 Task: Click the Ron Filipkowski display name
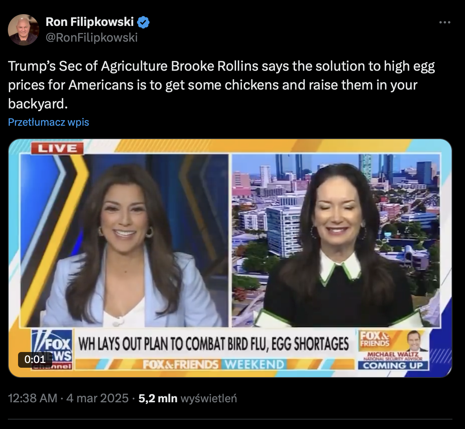tap(90, 22)
